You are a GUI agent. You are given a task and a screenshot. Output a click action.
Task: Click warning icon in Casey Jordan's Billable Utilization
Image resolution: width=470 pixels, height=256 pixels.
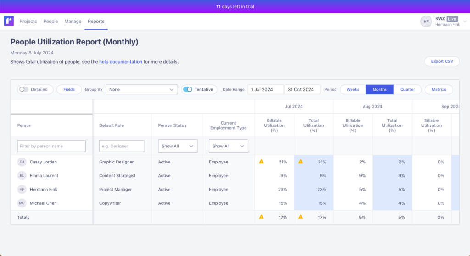[x=261, y=162]
